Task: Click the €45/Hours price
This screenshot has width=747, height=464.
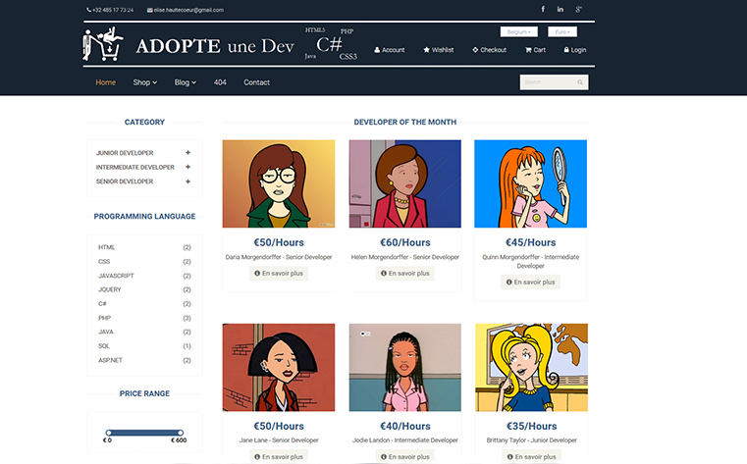Action: [x=531, y=242]
